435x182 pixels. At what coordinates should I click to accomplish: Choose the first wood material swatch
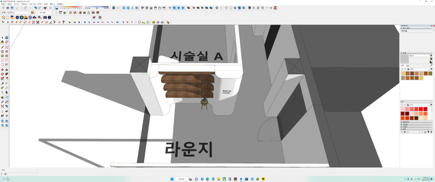coord(403,73)
